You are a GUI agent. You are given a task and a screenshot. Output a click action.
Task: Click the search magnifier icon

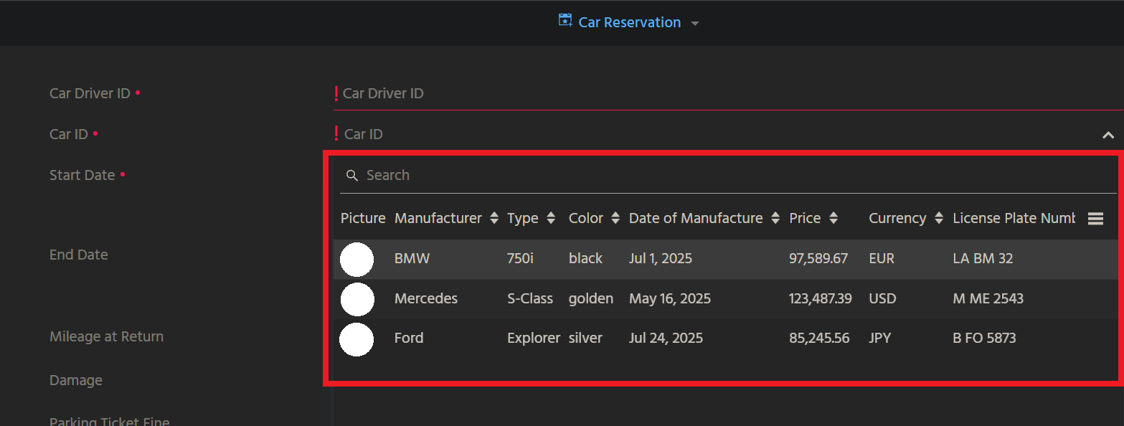351,176
